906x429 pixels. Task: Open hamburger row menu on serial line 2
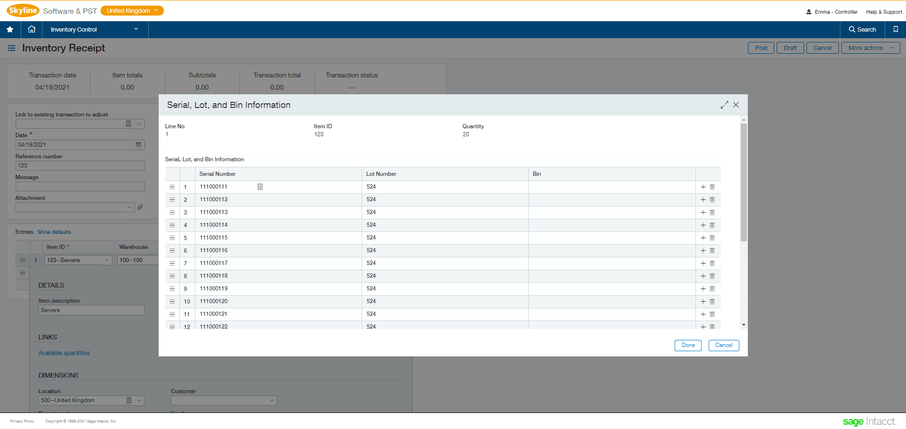172,199
